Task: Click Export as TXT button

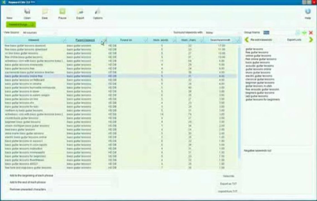Action: (228, 184)
